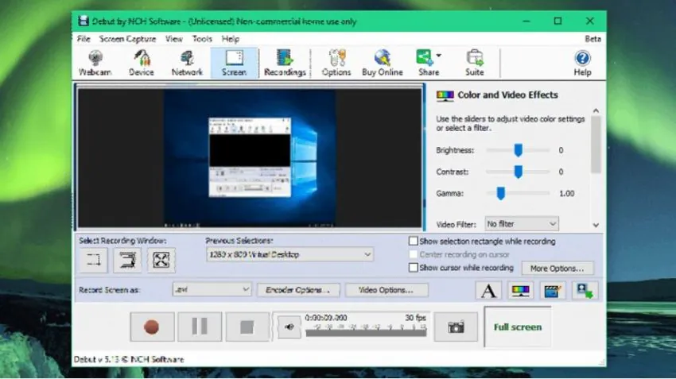Click the Video Options button
676x379 pixels.
click(x=387, y=290)
